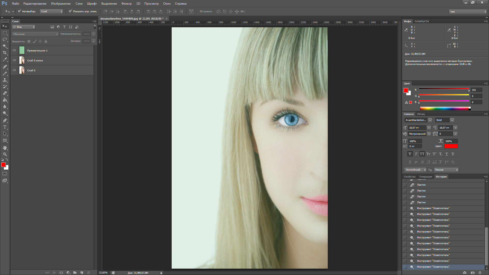Click the Слой 0 layer thumbnail
489x275 pixels.
point(22,70)
